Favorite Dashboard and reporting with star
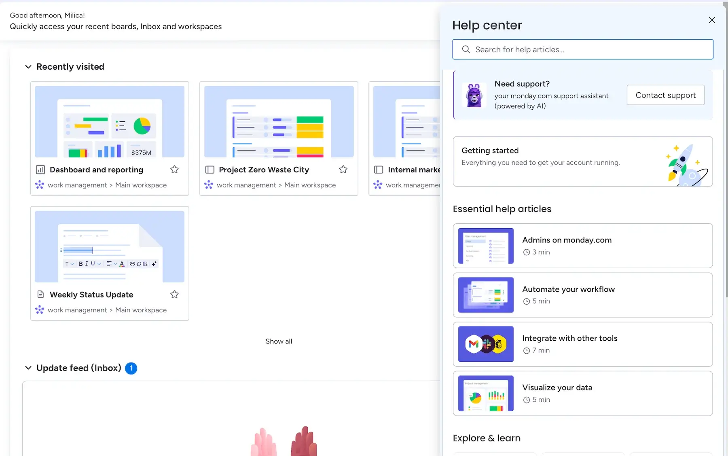Viewport: 728px width, 456px height. coord(174,170)
